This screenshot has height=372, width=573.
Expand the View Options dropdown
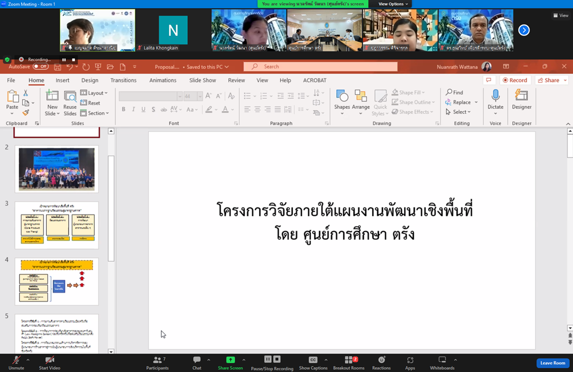click(x=393, y=4)
